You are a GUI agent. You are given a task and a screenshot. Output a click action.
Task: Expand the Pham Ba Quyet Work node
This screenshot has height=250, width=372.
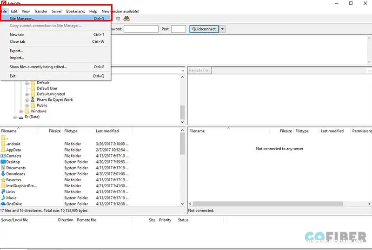tap(27, 100)
